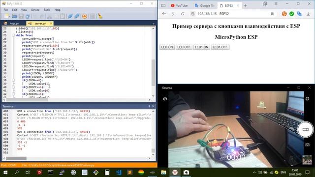Open the browser hamburger menu
Screen dimensions: 315x177
[276, 4]
